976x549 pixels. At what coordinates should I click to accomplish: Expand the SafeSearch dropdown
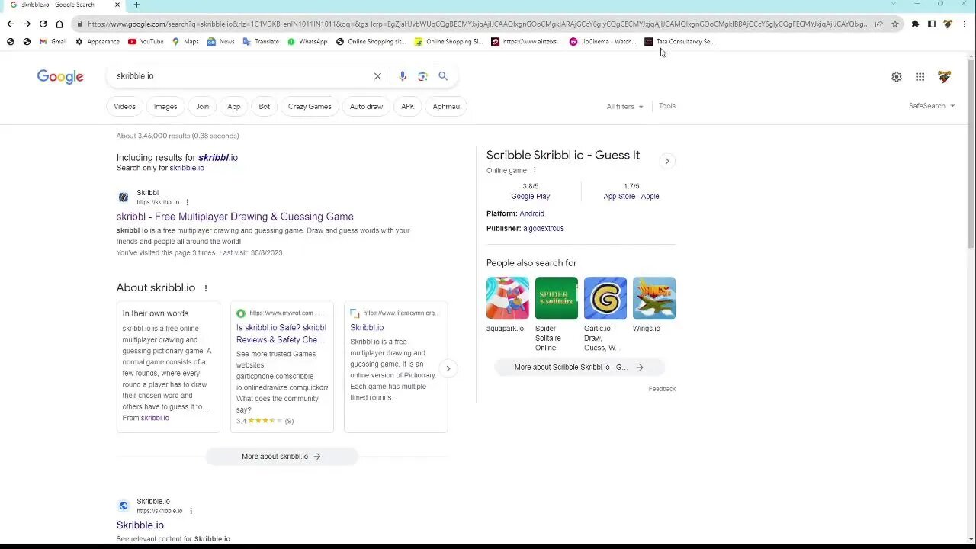(931, 106)
